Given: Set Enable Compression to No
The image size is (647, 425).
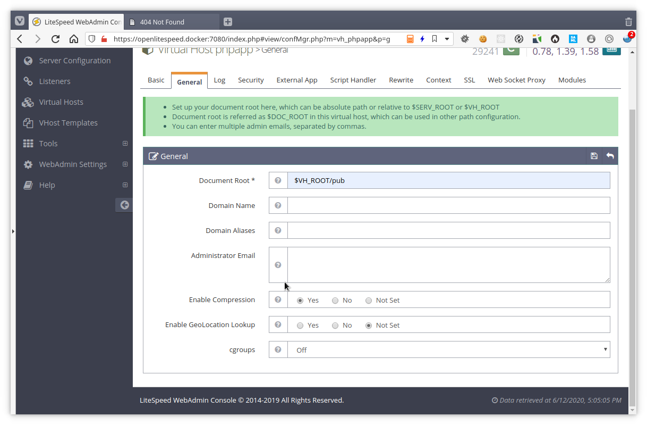Looking at the screenshot, I should click(335, 300).
